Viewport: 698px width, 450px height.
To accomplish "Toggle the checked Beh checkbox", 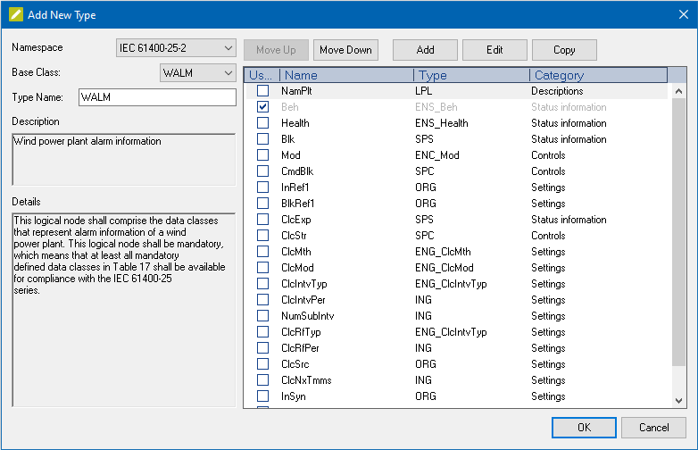I will click(x=263, y=107).
